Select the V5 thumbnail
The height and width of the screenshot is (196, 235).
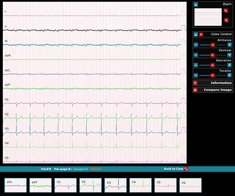point(165,185)
